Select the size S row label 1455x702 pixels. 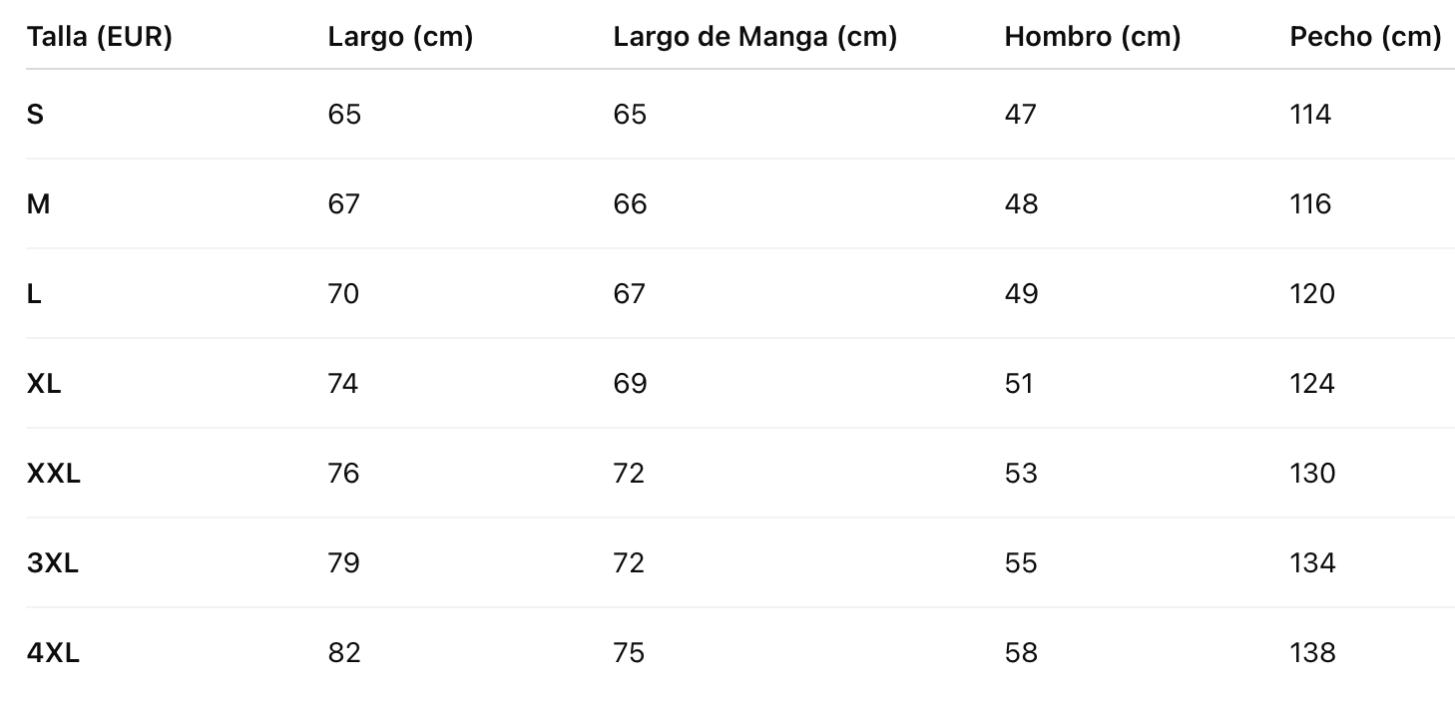35,115
